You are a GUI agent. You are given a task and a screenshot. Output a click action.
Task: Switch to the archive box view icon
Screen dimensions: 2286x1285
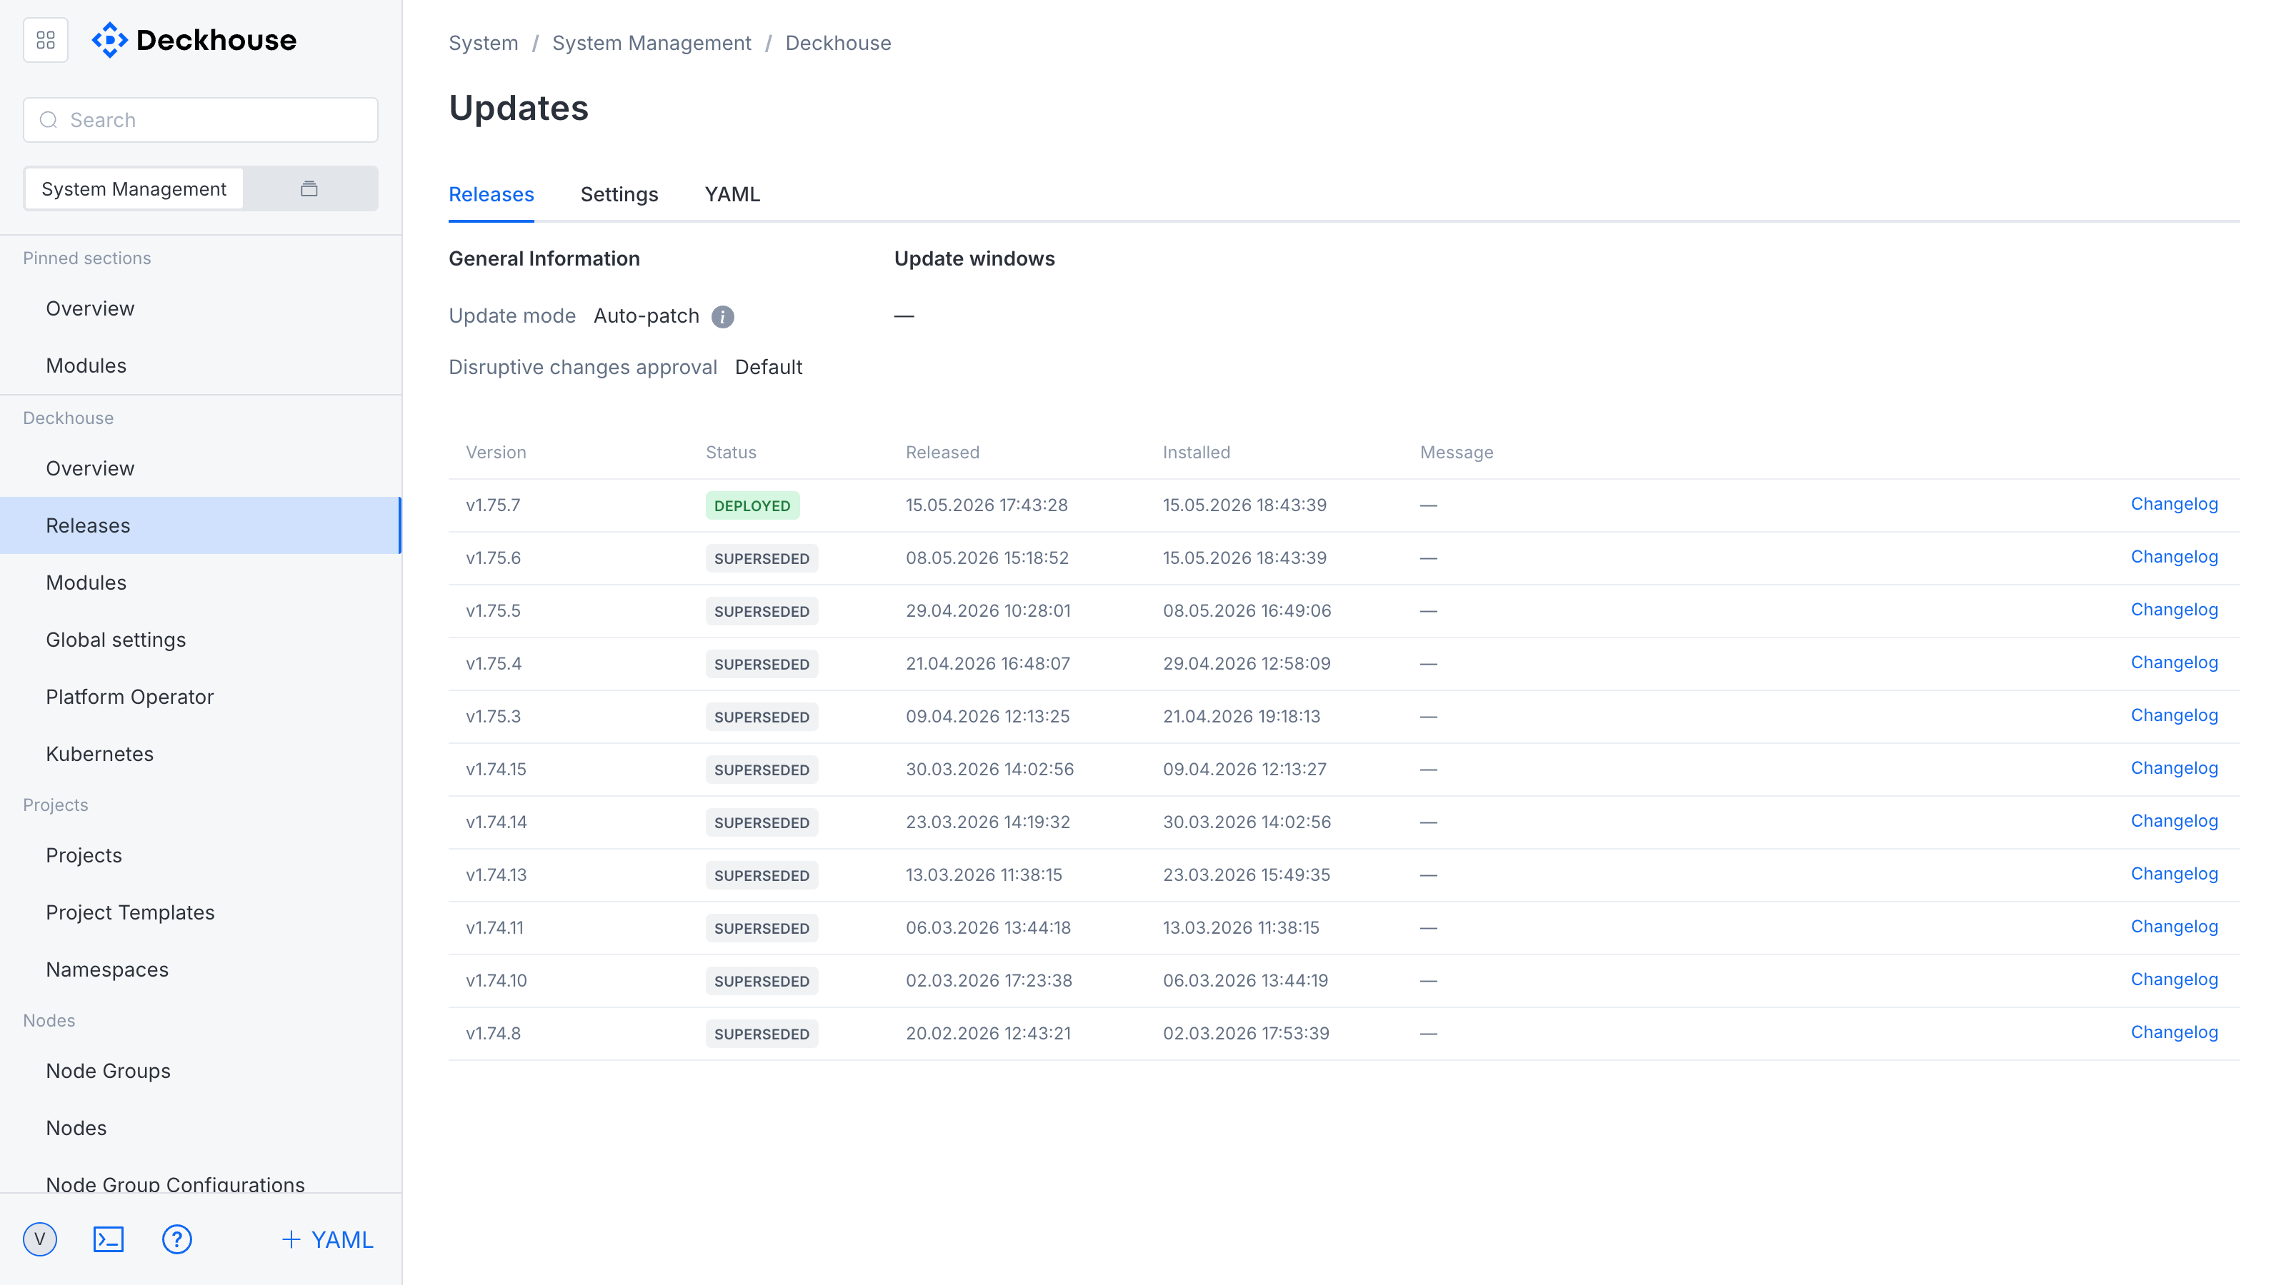point(309,189)
